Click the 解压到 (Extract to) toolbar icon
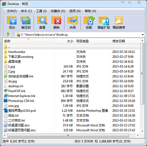The height and width of the screenshot is (146, 147). pos(26,21)
